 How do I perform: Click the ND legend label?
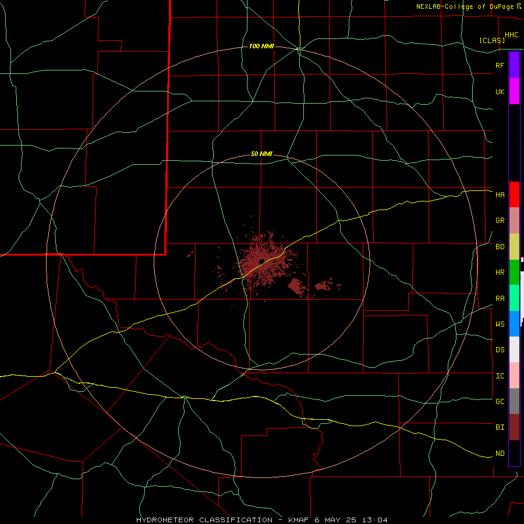pyautogui.click(x=500, y=454)
